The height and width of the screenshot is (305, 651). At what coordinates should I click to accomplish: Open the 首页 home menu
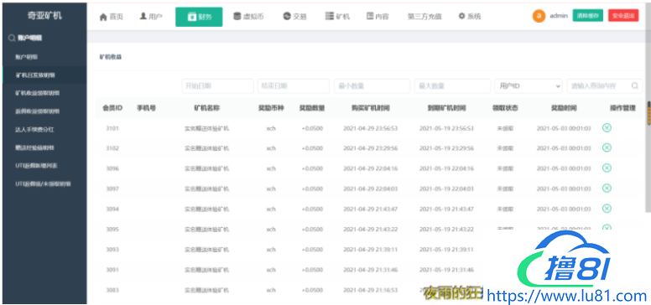pos(112,17)
